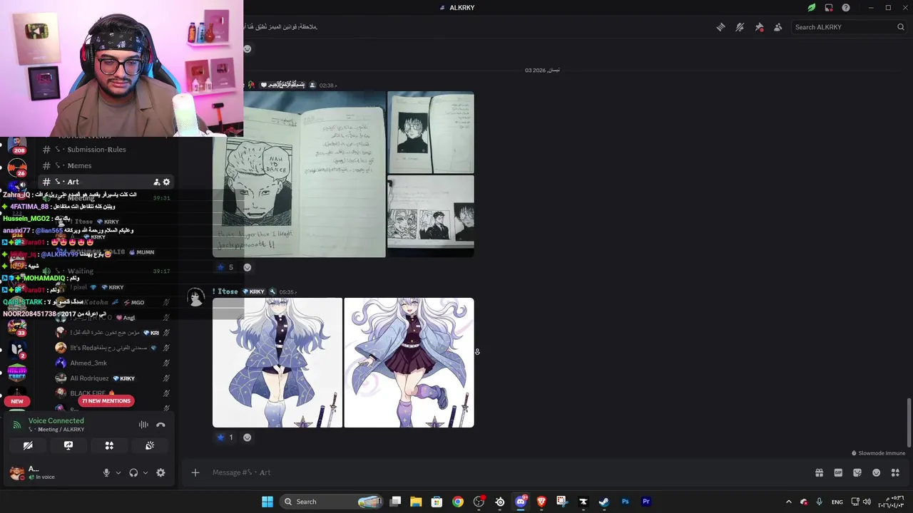This screenshot has height=513, width=913.
Task: Click the taskbar Search box
Action: coord(332,502)
